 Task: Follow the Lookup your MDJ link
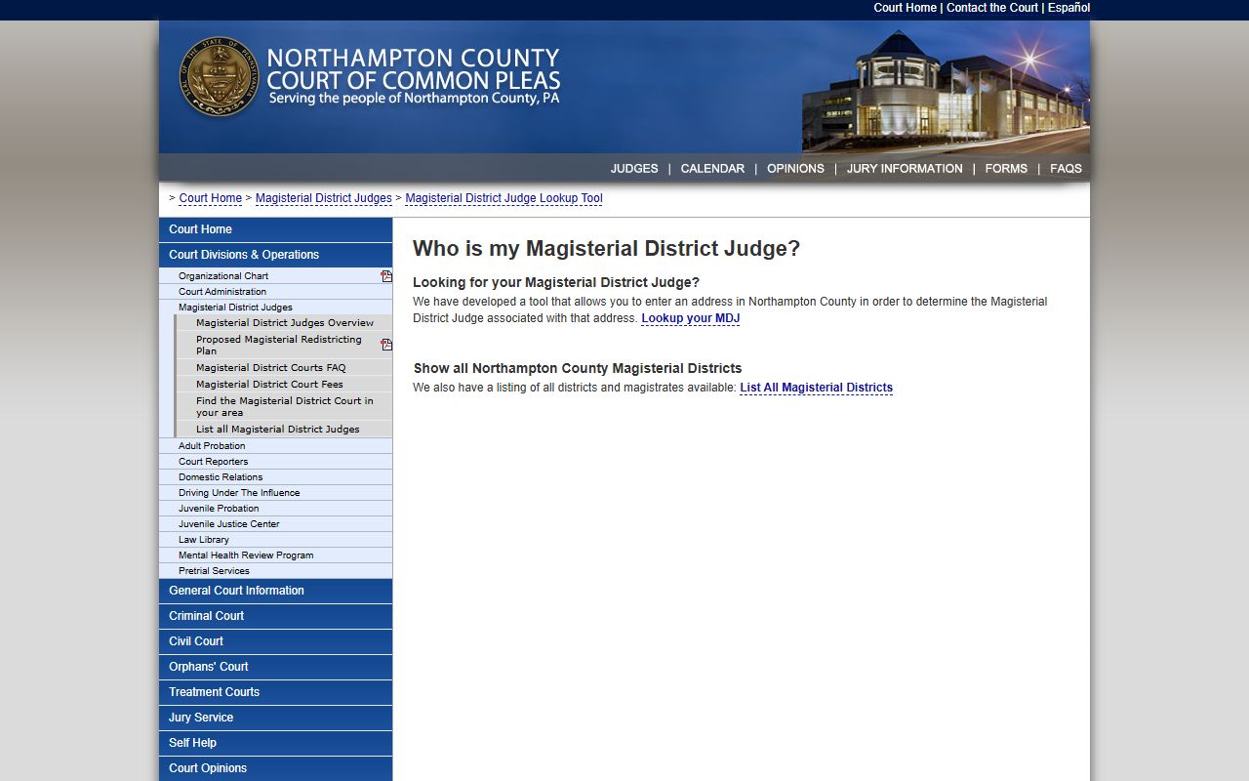point(691,318)
